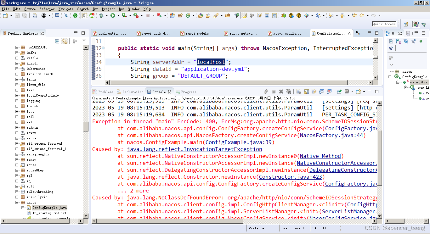Open the Run button dropdown arrow

coord(119,15)
